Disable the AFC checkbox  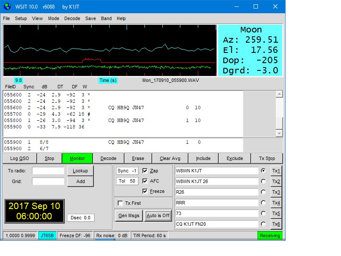click(145, 181)
